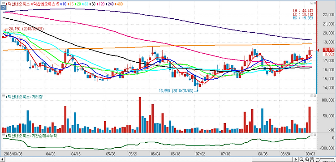Click the 04/16 date on time axis

click(76, 154)
